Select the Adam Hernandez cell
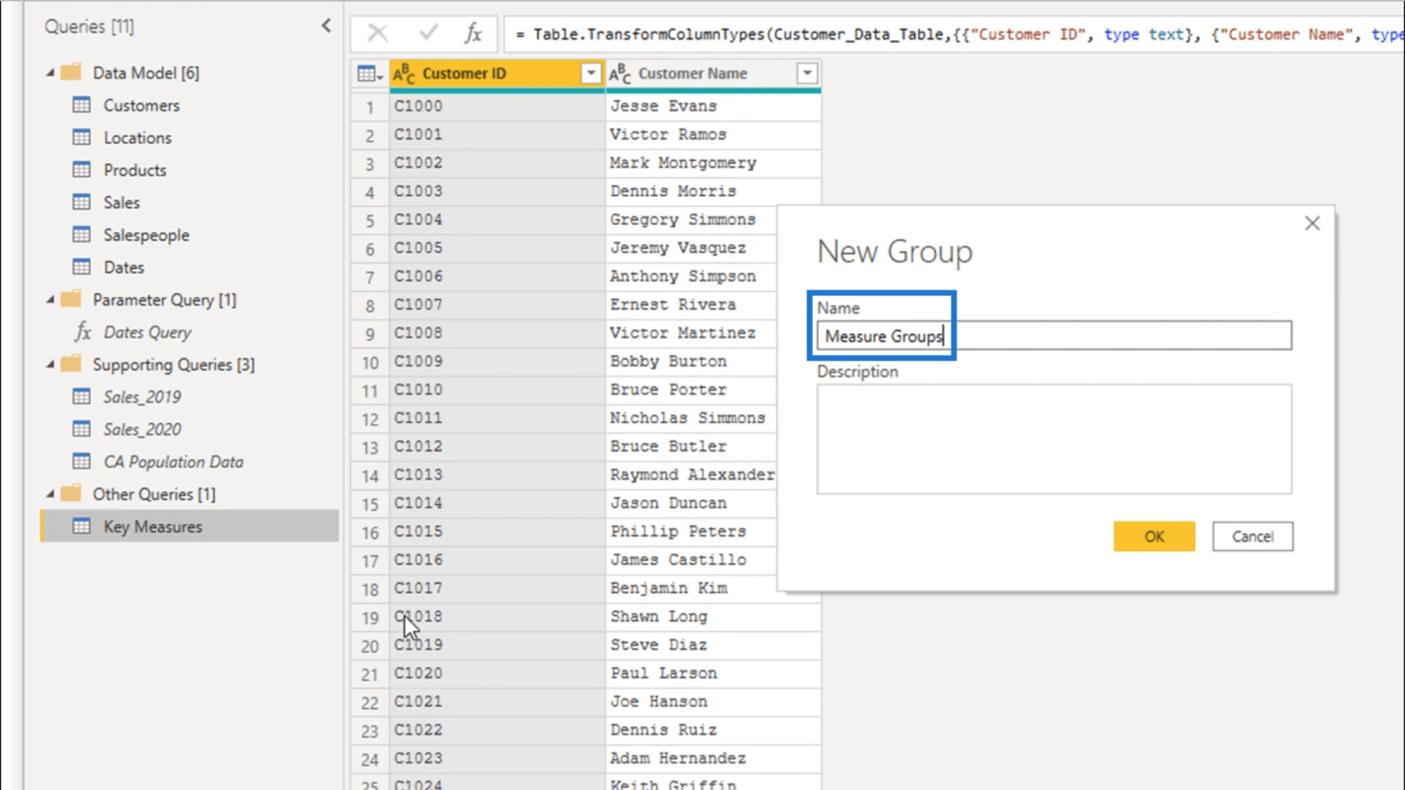Screen dimensions: 1405x790 pyautogui.click(x=713, y=758)
